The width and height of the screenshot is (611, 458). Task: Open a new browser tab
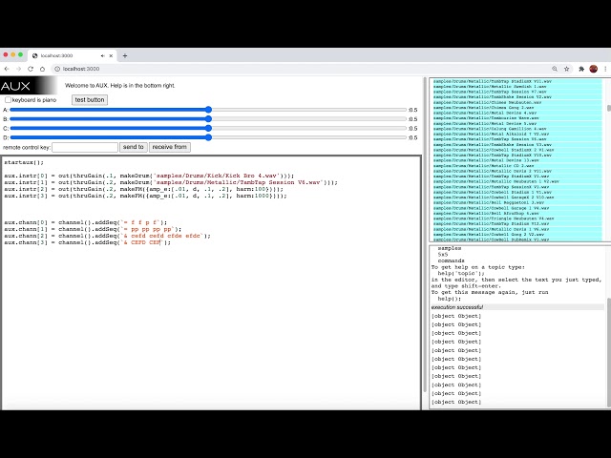point(125,55)
